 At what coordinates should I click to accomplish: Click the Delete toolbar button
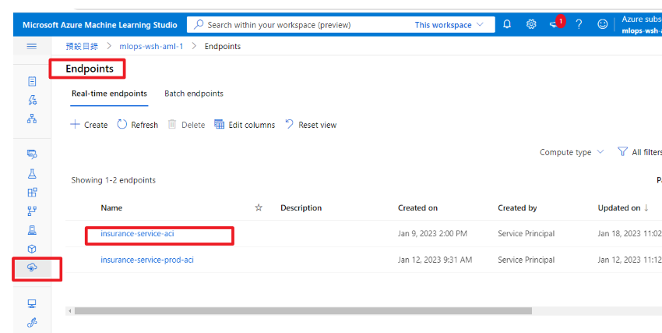pos(187,125)
